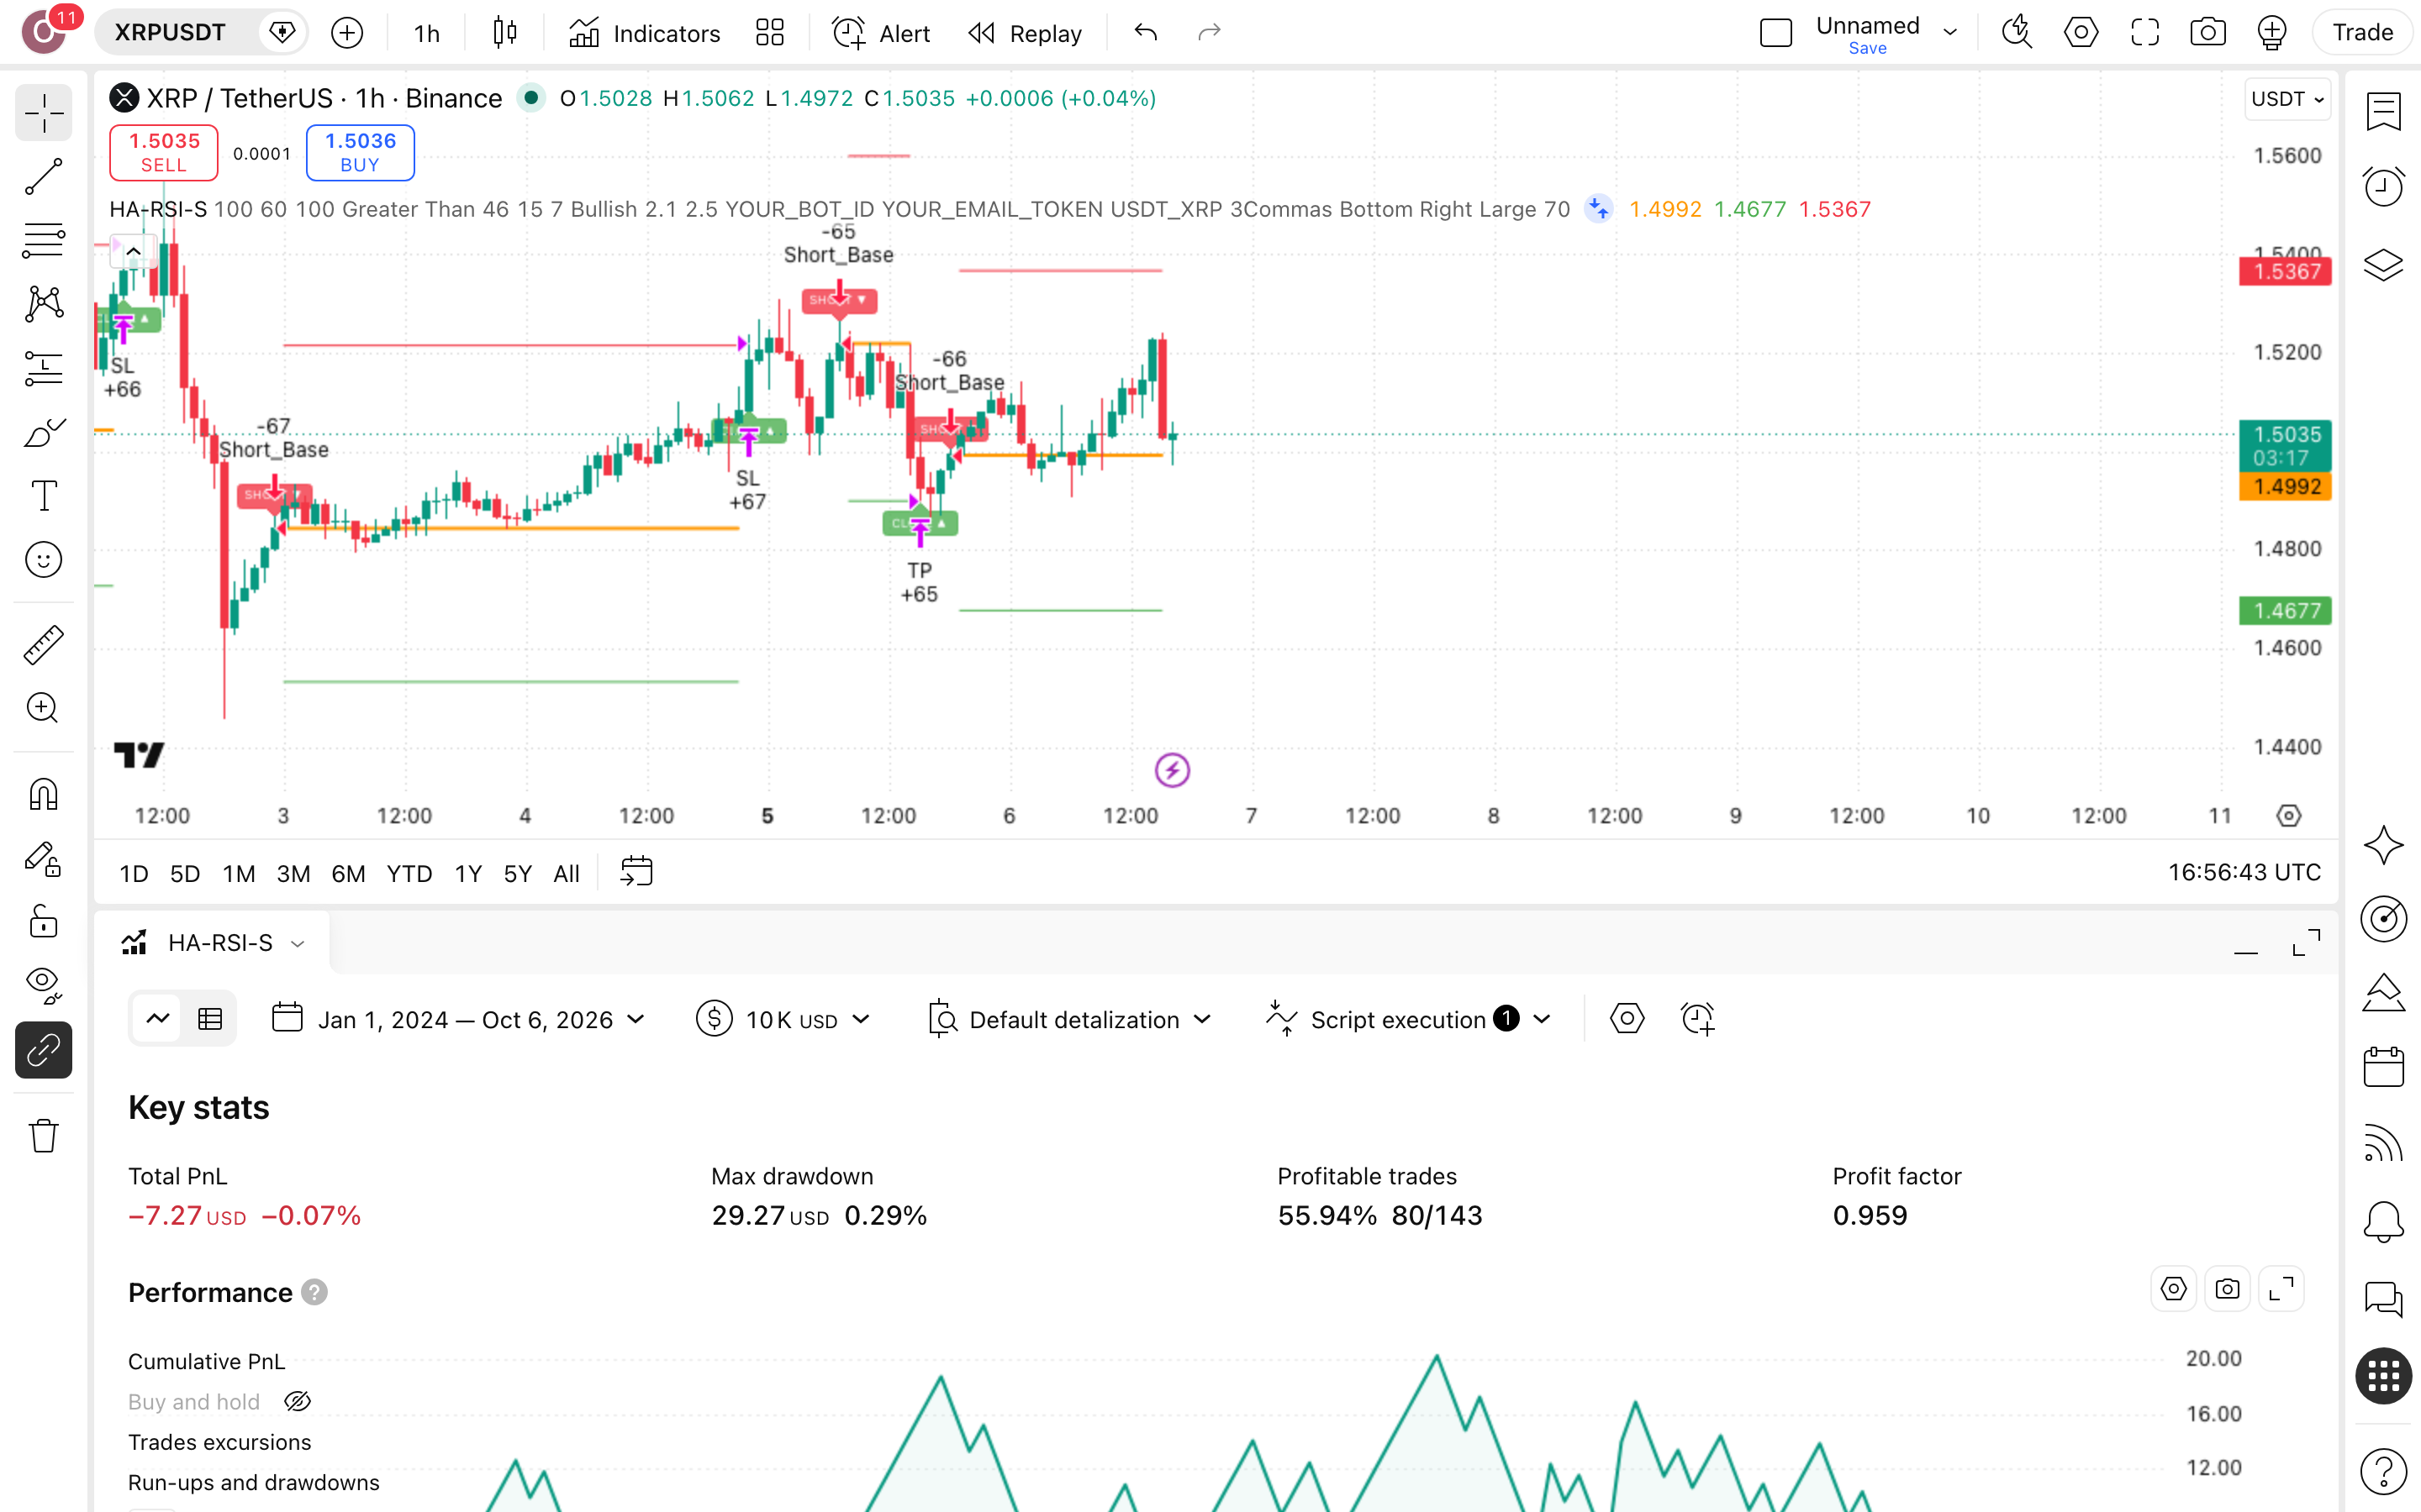Open the Indicators menu
The width and height of the screenshot is (2421, 1512).
[644, 33]
